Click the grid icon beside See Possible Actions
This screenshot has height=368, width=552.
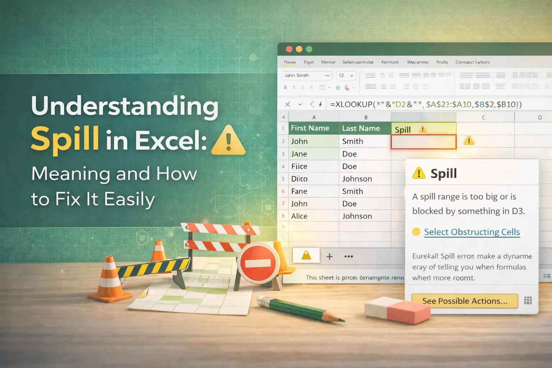[x=527, y=301]
